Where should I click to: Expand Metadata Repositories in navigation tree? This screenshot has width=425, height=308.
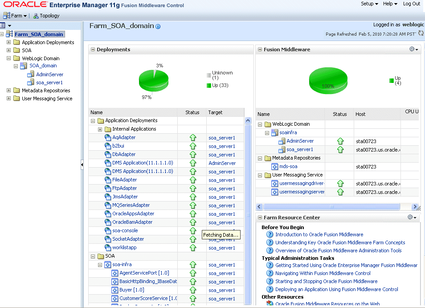pyautogui.click(x=8, y=90)
